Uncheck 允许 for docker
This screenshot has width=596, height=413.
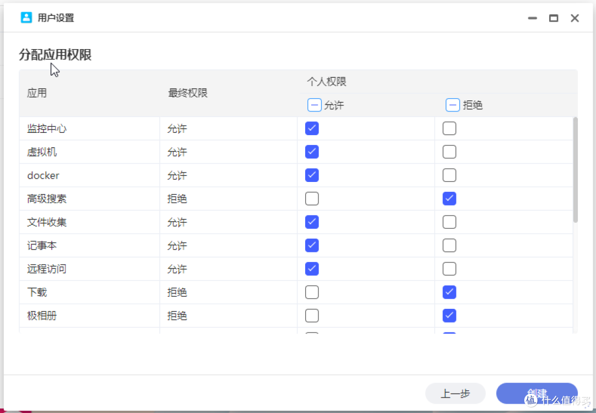pos(312,175)
